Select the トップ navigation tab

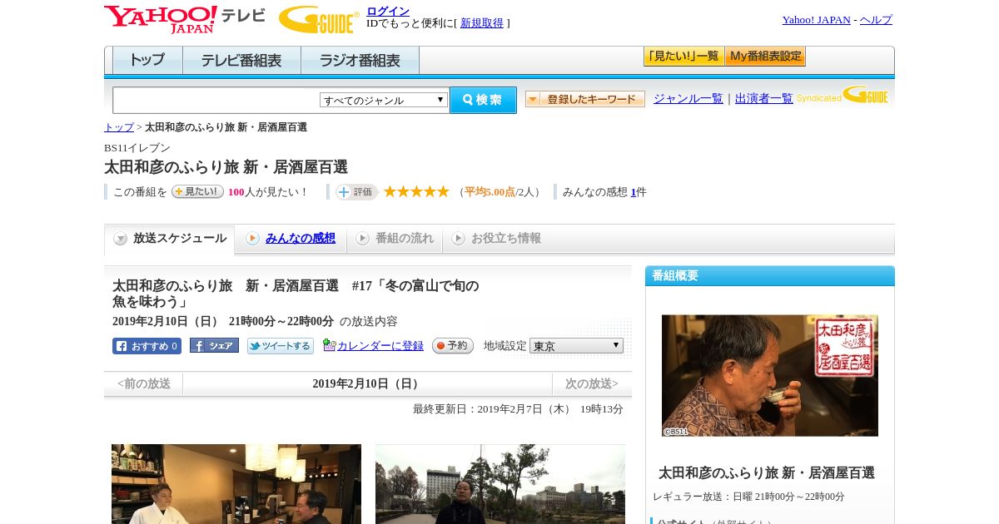(147, 61)
